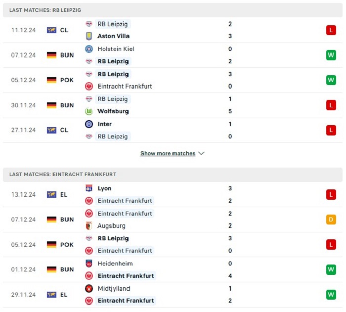Open the Show more matches link
The image size is (346, 312).
pos(168,153)
